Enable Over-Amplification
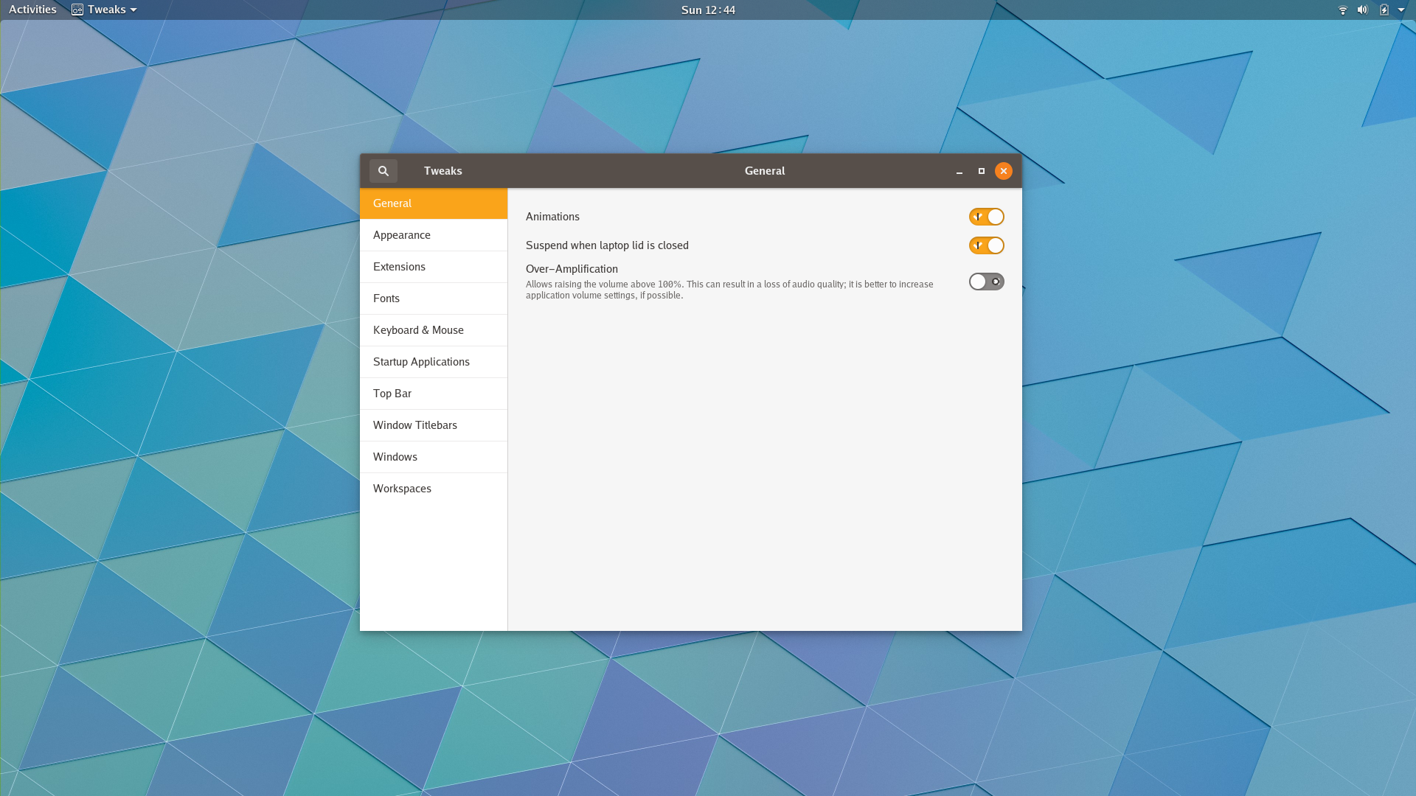1416x796 pixels. [x=987, y=281]
